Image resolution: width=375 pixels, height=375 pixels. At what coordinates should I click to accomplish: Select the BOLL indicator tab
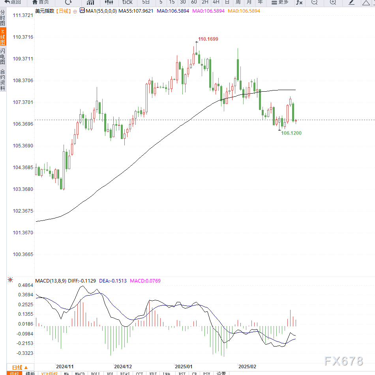point(95,373)
